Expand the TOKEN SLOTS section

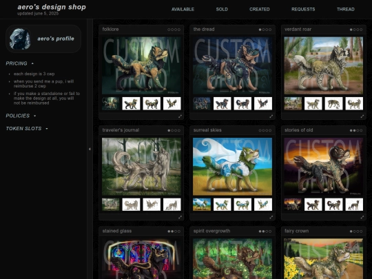(x=27, y=129)
